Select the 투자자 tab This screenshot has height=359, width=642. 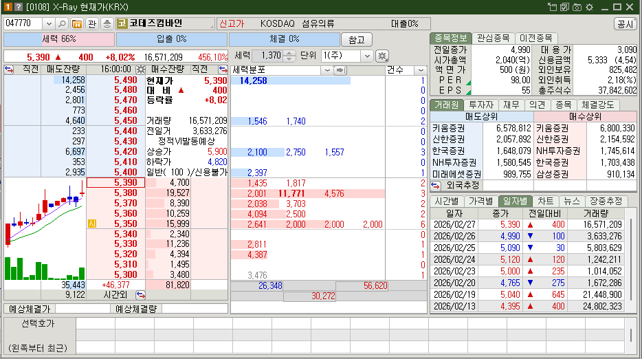tap(481, 105)
